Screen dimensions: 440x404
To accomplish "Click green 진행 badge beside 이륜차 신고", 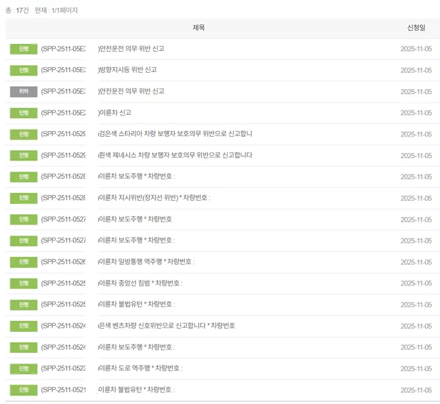I will click(x=24, y=113).
